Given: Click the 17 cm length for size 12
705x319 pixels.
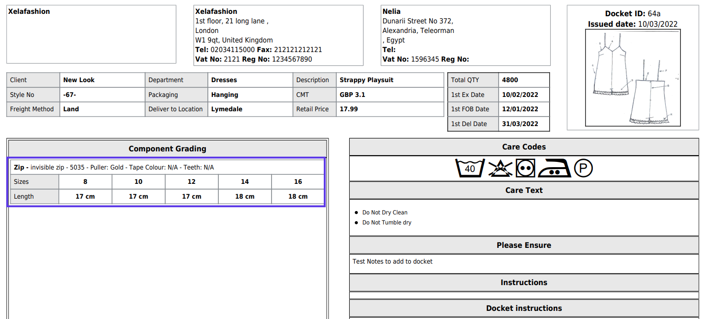Looking at the screenshot, I should (192, 196).
